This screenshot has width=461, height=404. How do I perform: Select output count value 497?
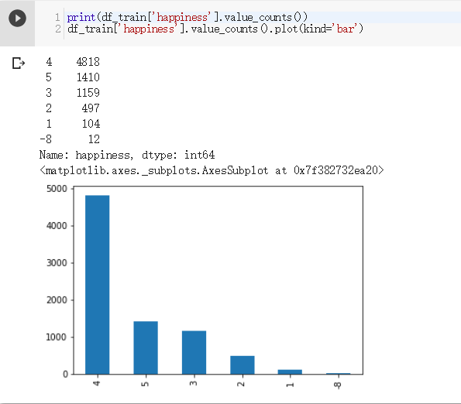tap(91, 108)
